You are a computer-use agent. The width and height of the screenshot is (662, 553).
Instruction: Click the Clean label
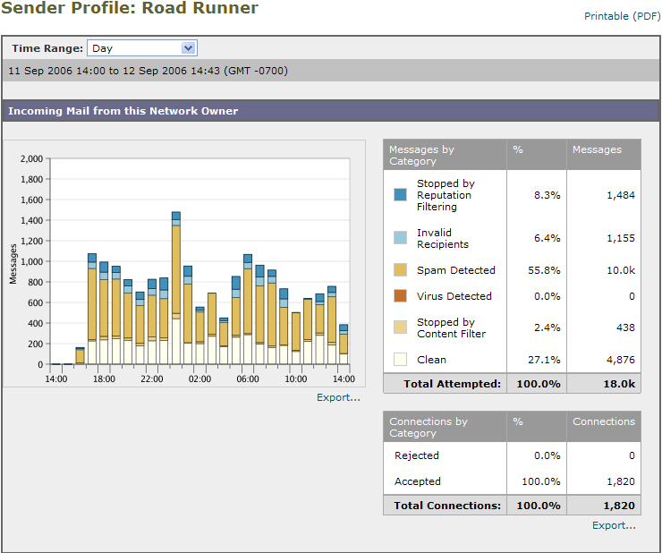tap(431, 360)
